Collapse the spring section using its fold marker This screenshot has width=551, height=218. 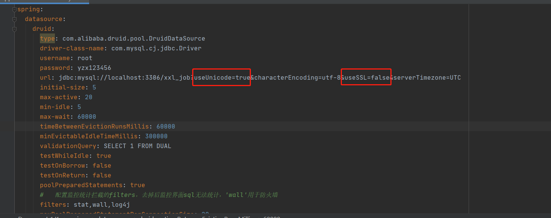(x=14, y=9)
